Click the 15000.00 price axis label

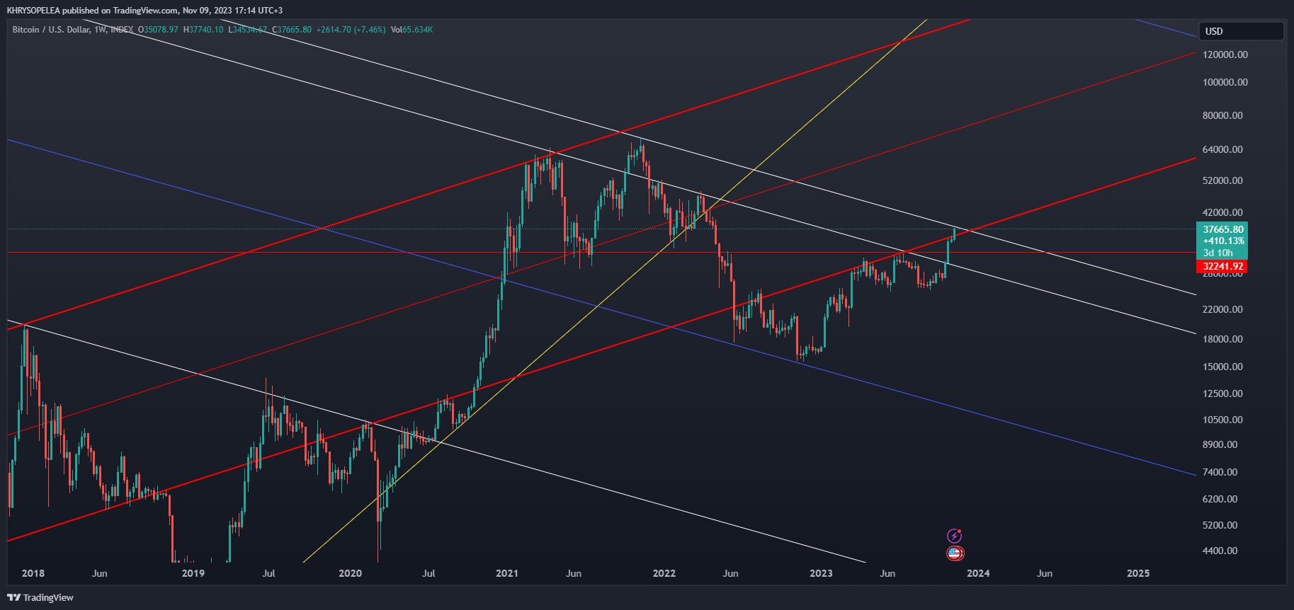click(x=1222, y=367)
